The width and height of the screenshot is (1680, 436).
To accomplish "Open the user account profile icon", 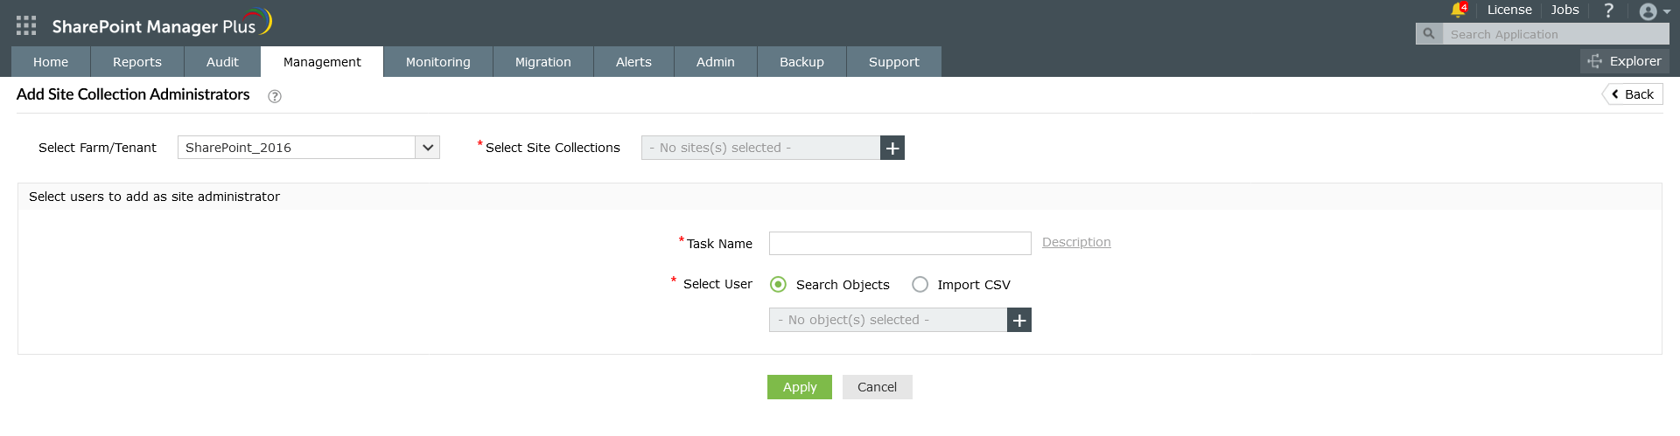I will point(1648,11).
